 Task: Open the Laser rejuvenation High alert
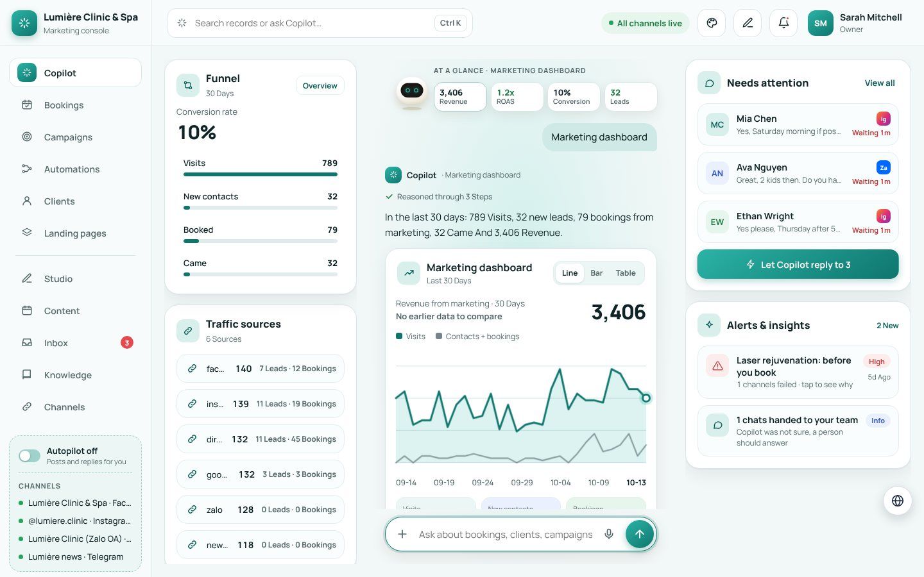(798, 372)
